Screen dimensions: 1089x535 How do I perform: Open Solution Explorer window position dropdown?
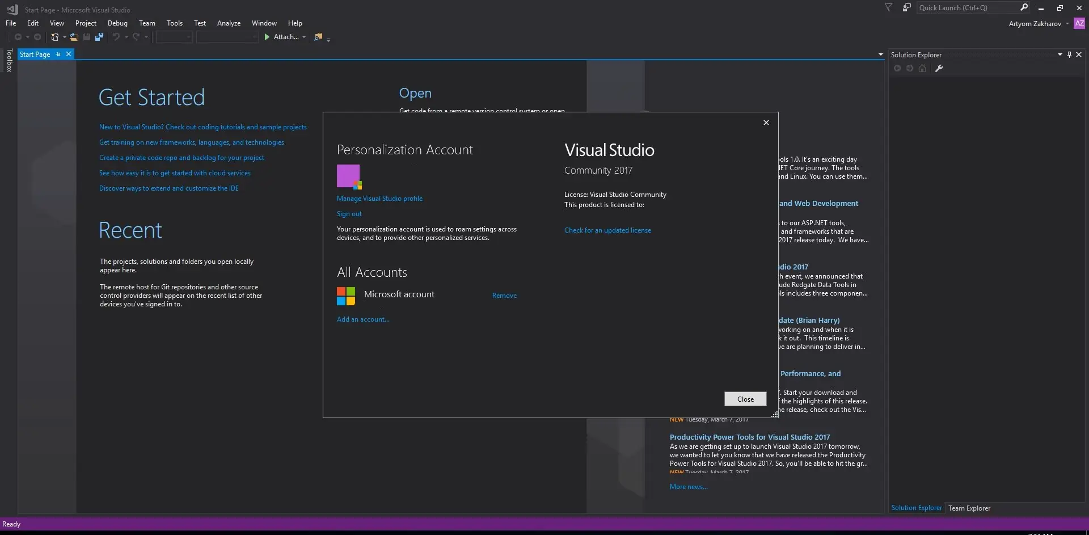pyautogui.click(x=1060, y=54)
